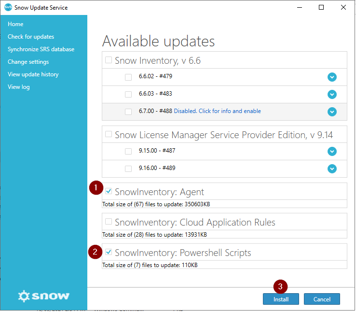The image size is (356, 312).
Task: Click the SnowInventory: Cloud Application Rules title
Action: [x=195, y=222]
